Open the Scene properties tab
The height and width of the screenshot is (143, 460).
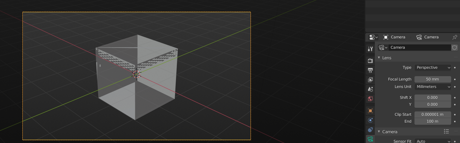370,89
